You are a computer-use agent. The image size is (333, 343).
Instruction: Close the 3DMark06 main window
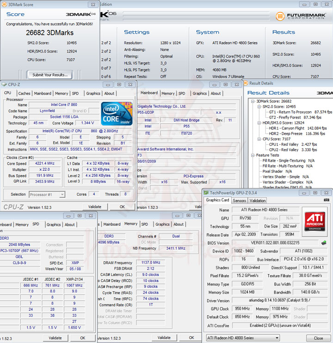click(327, 4)
